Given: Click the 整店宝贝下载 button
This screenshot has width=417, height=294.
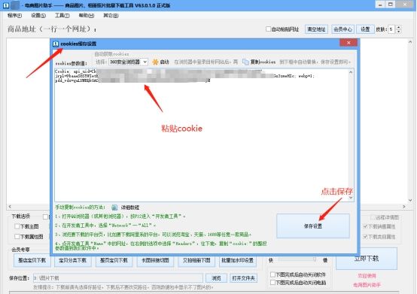Looking at the screenshot, I should (x=32, y=260).
